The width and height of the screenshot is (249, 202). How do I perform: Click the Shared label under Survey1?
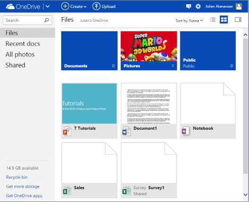[140, 193]
